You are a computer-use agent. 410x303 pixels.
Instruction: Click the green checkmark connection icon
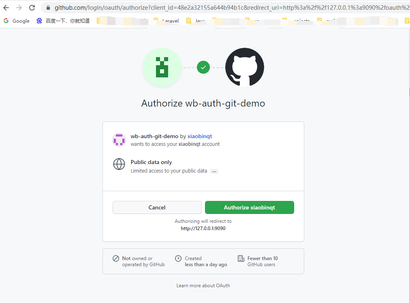(203, 68)
